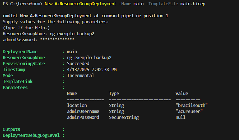Click the 'adminUsername' parameter name
Screen dimensions: 239x140
[x=83, y=112]
